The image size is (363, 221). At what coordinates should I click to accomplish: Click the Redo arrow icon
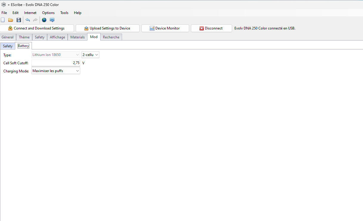(x=35, y=20)
